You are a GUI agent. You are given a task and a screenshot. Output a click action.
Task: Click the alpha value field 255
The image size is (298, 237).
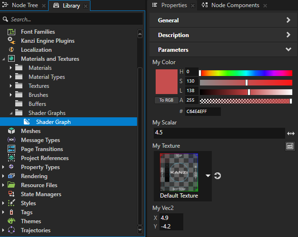(192, 100)
